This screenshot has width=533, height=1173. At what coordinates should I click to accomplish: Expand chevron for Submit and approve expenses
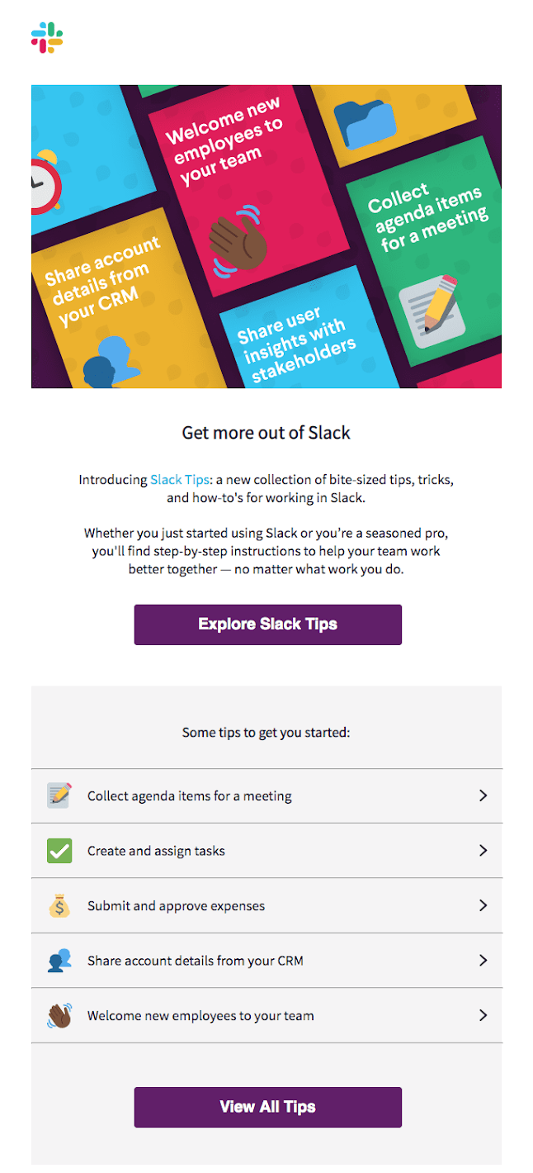pos(483,905)
